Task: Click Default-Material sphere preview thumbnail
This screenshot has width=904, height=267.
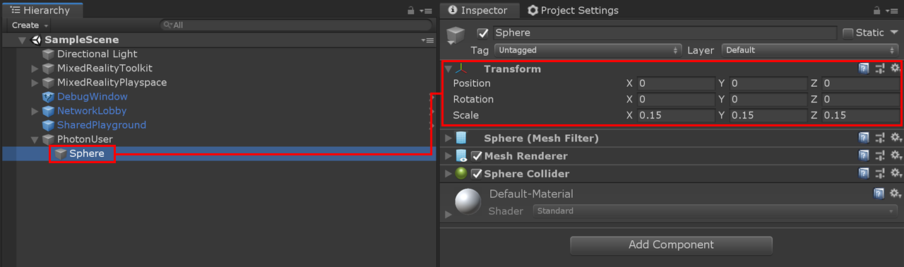Action: click(468, 202)
